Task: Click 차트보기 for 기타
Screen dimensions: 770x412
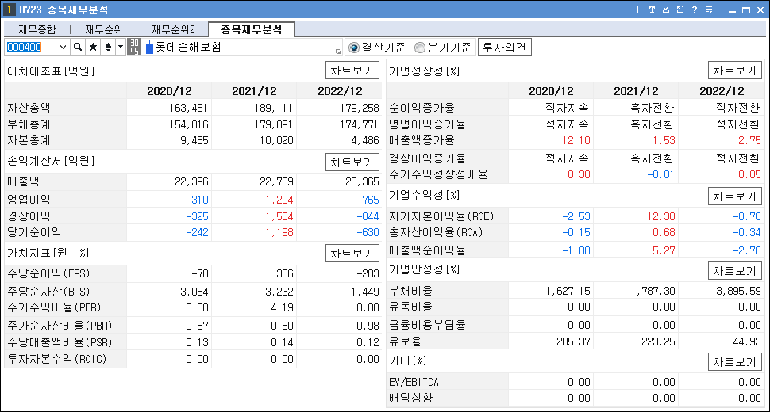Action: 734,362
